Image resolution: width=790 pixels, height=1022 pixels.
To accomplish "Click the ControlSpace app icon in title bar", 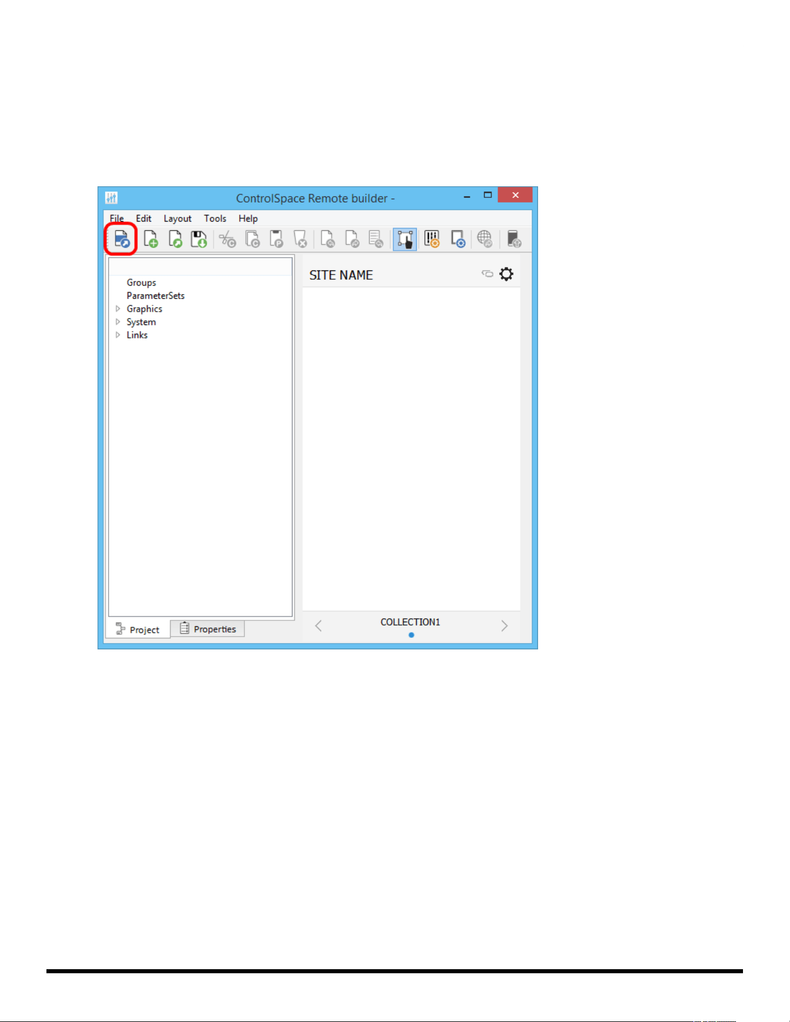I will (111, 198).
